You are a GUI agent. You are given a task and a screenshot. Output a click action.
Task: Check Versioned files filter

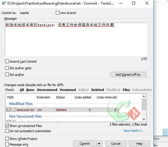(x=68, y=90)
